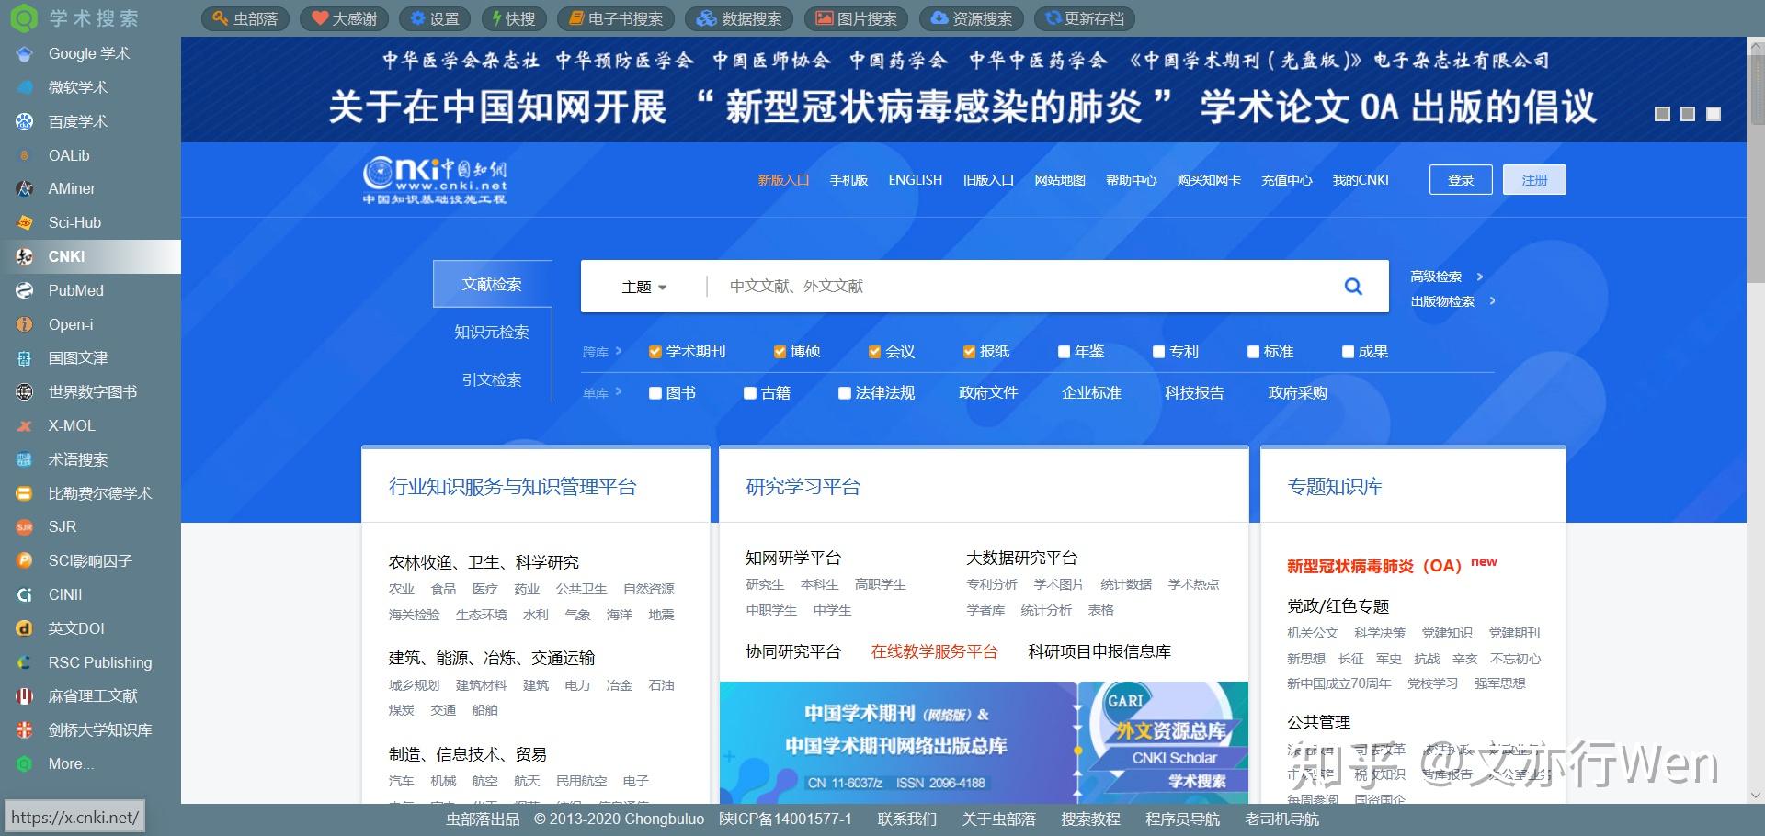This screenshot has width=1765, height=836.
Task: Check the 标准 checkbox
Action: (x=1253, y=352)
